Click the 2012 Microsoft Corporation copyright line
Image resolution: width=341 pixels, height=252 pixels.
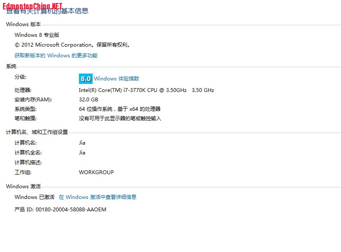tap(72, 45)
